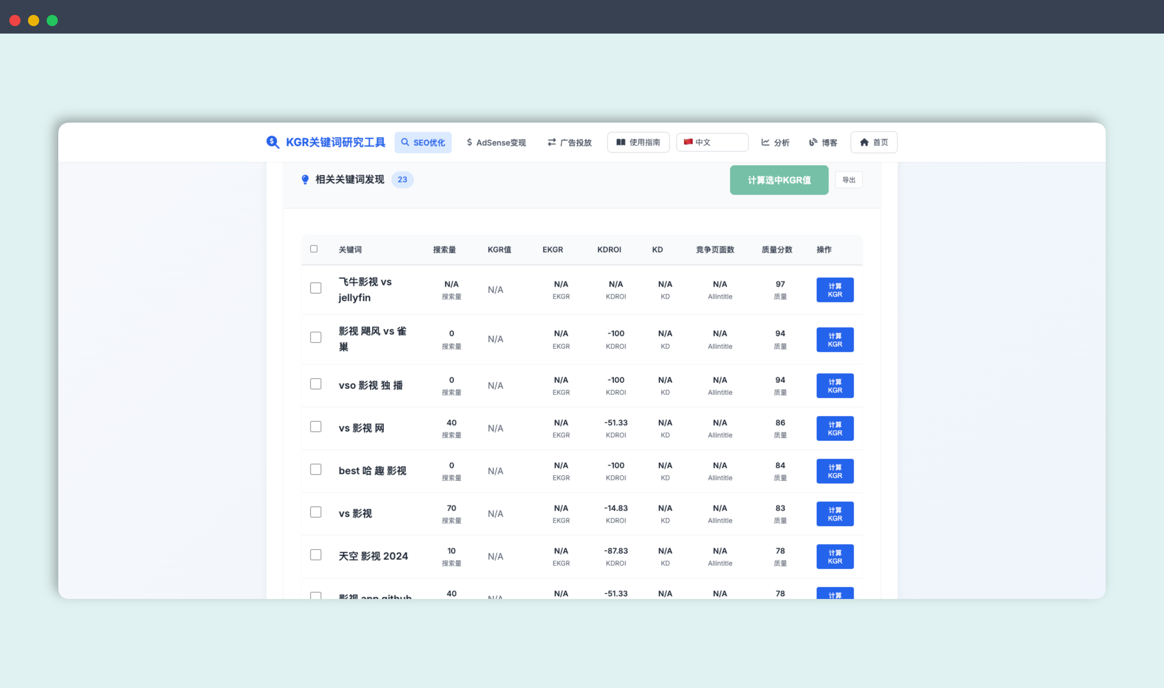Screen dimensions: 1164x688
Task: Open the 中文 language dropdown
Action: pyautogui.click(x=711, y=142)
